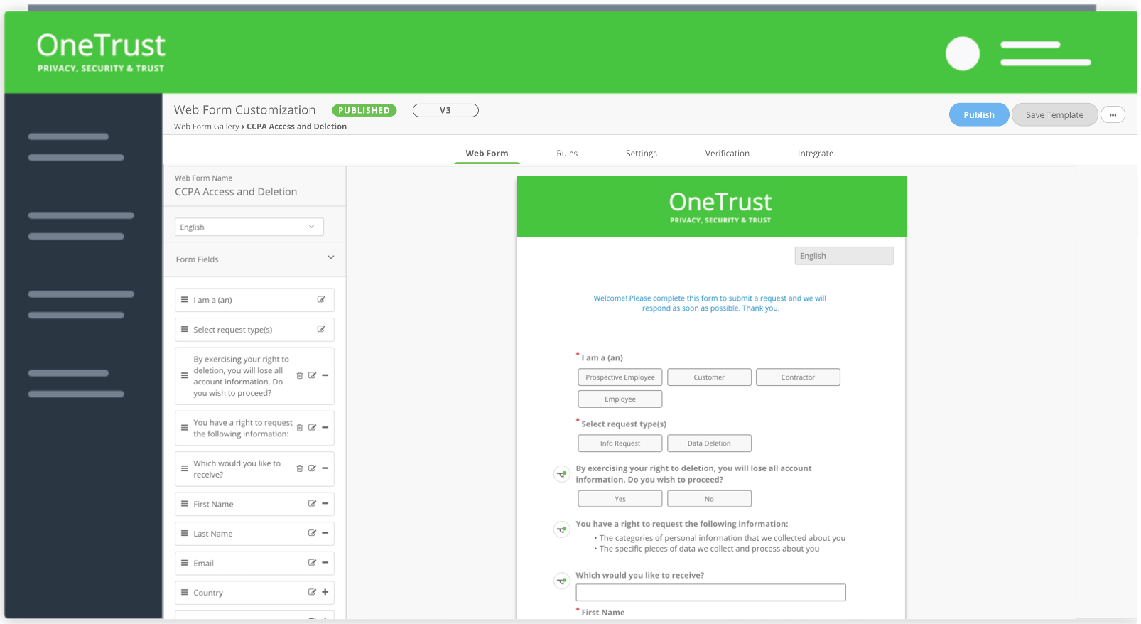Go to Web Form Gallery breadcrumb

point(207,127)
